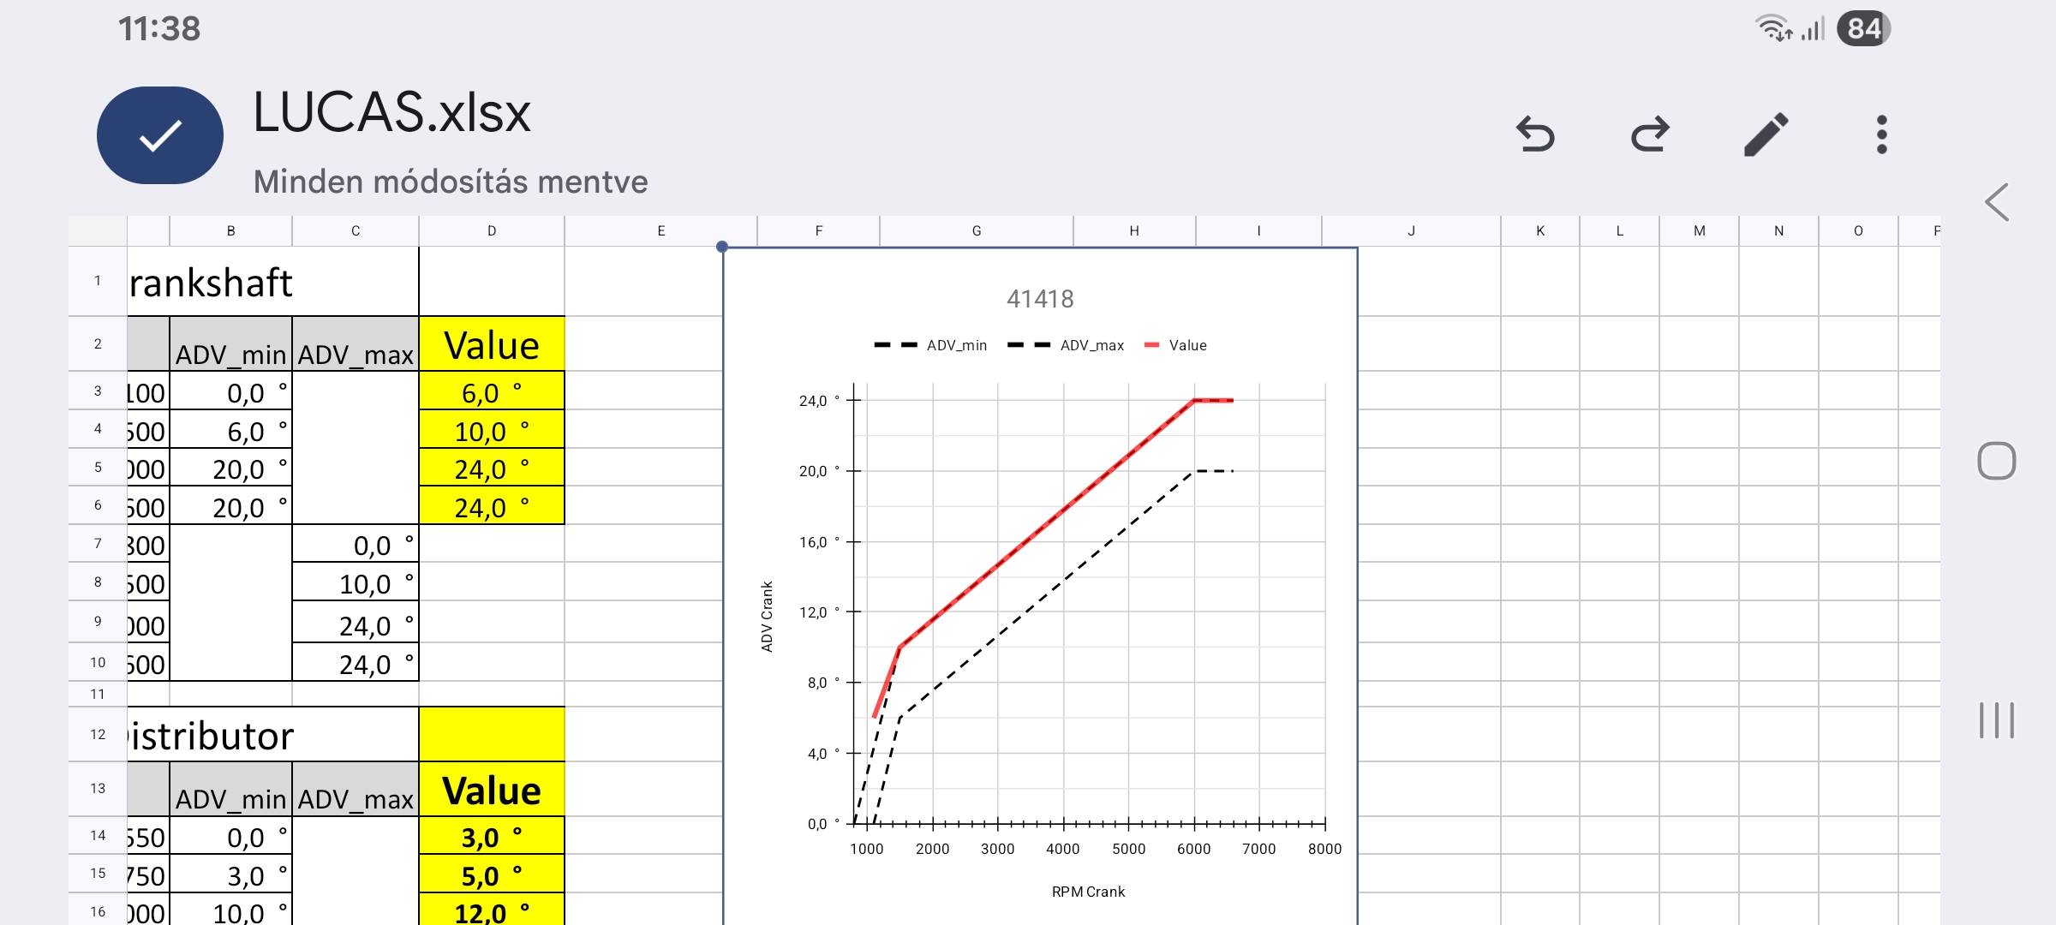This screenshot has height=925, width=2056.
Task: Select row header 7
Action: [x=98, y=544]
